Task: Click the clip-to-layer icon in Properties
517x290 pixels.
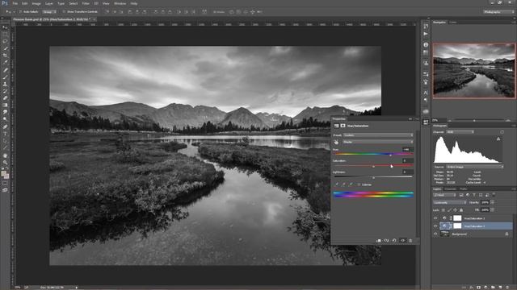Action: [379, 241]
